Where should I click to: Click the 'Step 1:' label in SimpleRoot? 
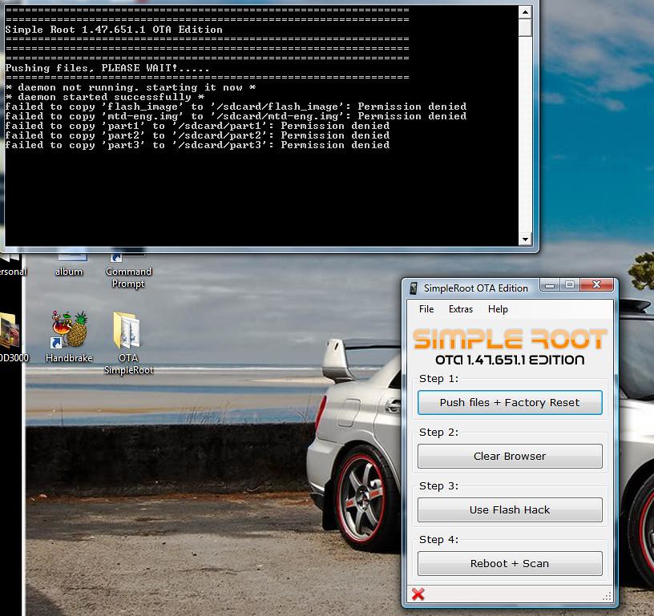(x=438, y=378)
